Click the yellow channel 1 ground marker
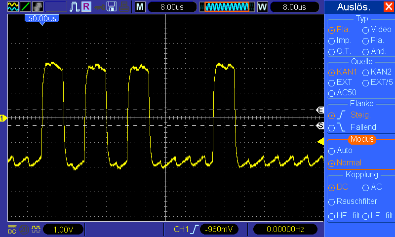 (3, 118)
